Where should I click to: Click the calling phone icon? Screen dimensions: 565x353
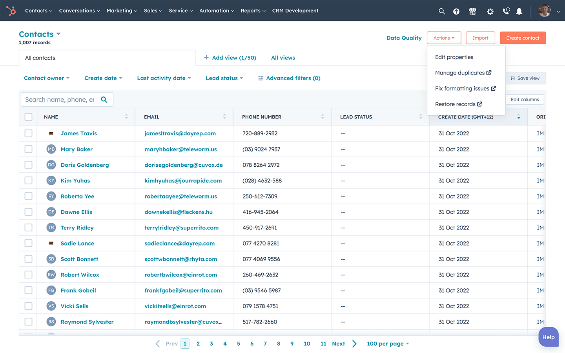(x=506, y=11)
